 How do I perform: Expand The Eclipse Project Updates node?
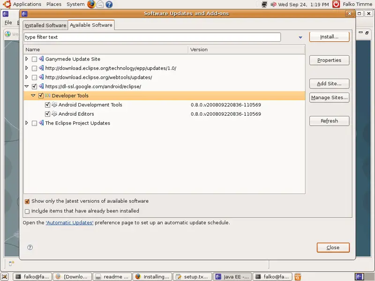coord(27,123)
